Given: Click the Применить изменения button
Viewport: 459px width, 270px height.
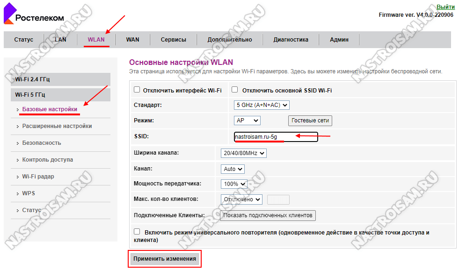Looking at the screenshot, I should coord(165,259).
